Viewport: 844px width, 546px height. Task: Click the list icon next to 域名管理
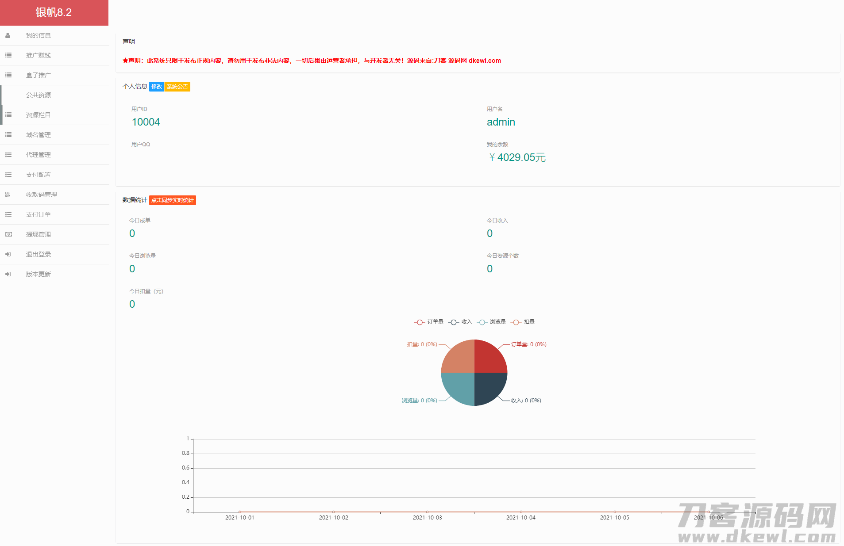(x=8, y=135)
